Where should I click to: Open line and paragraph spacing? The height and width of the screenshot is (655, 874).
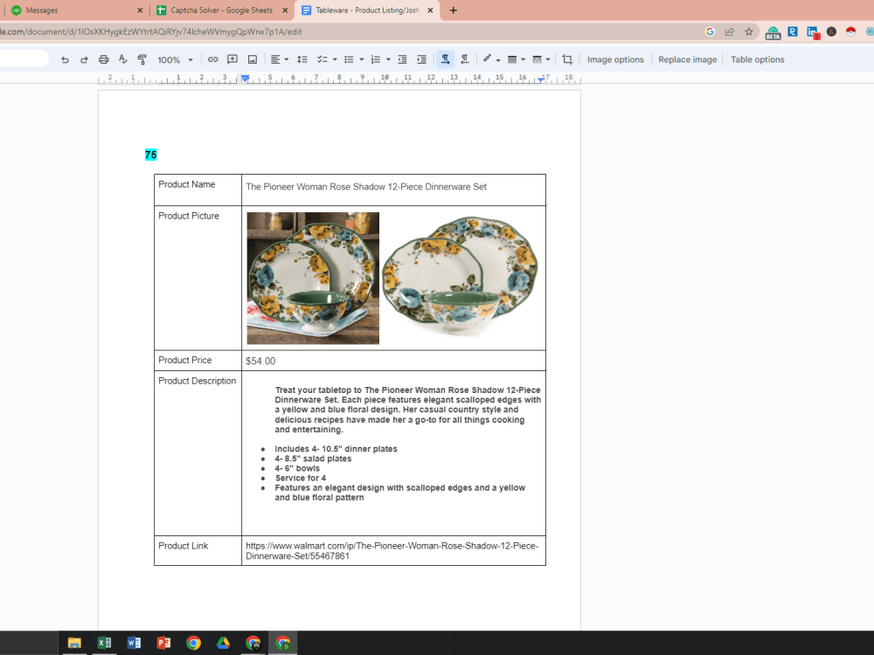(x=302, y=59)
